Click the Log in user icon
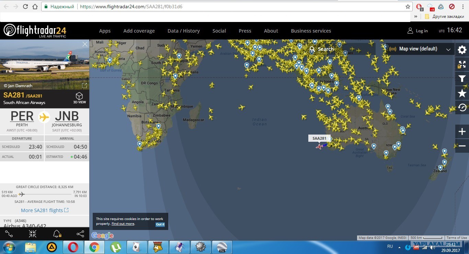Screen dimensions: 469x254 click(410, 31)
